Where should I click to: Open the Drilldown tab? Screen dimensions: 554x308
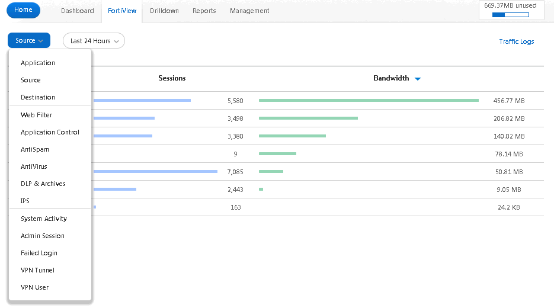(164, 11)
